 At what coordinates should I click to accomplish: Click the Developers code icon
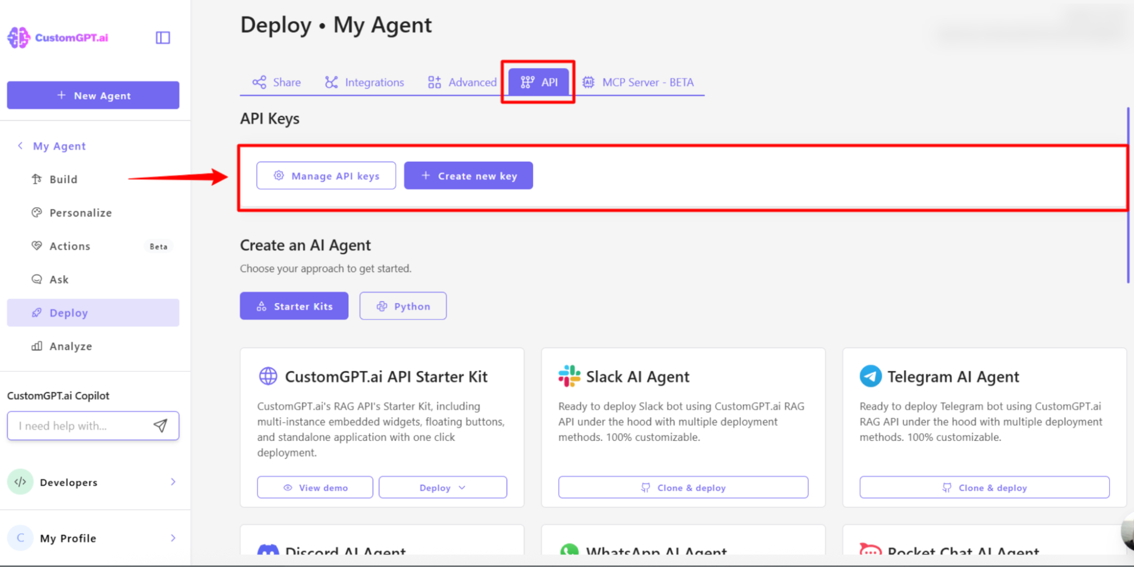click(x=20, y=482)
